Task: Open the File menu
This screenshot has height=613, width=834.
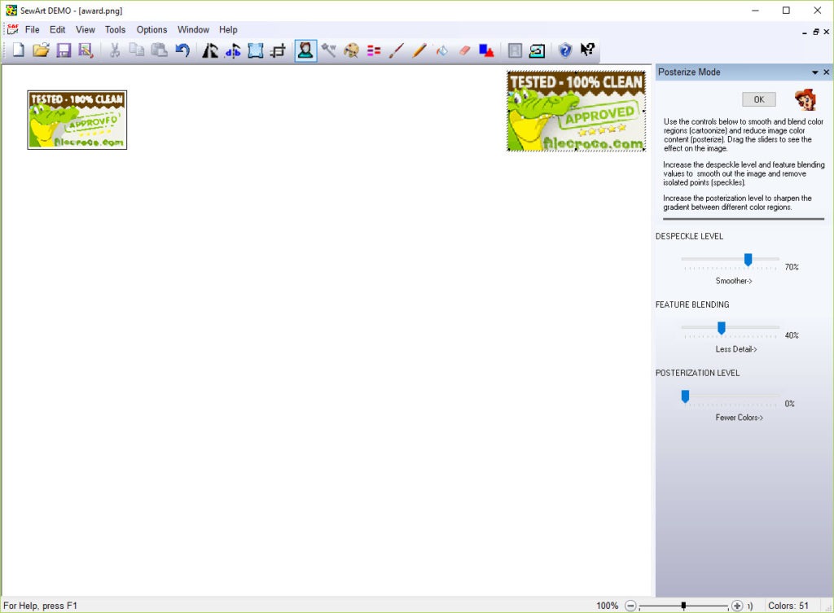Action: pyautogui.click(x=33, y=30)
